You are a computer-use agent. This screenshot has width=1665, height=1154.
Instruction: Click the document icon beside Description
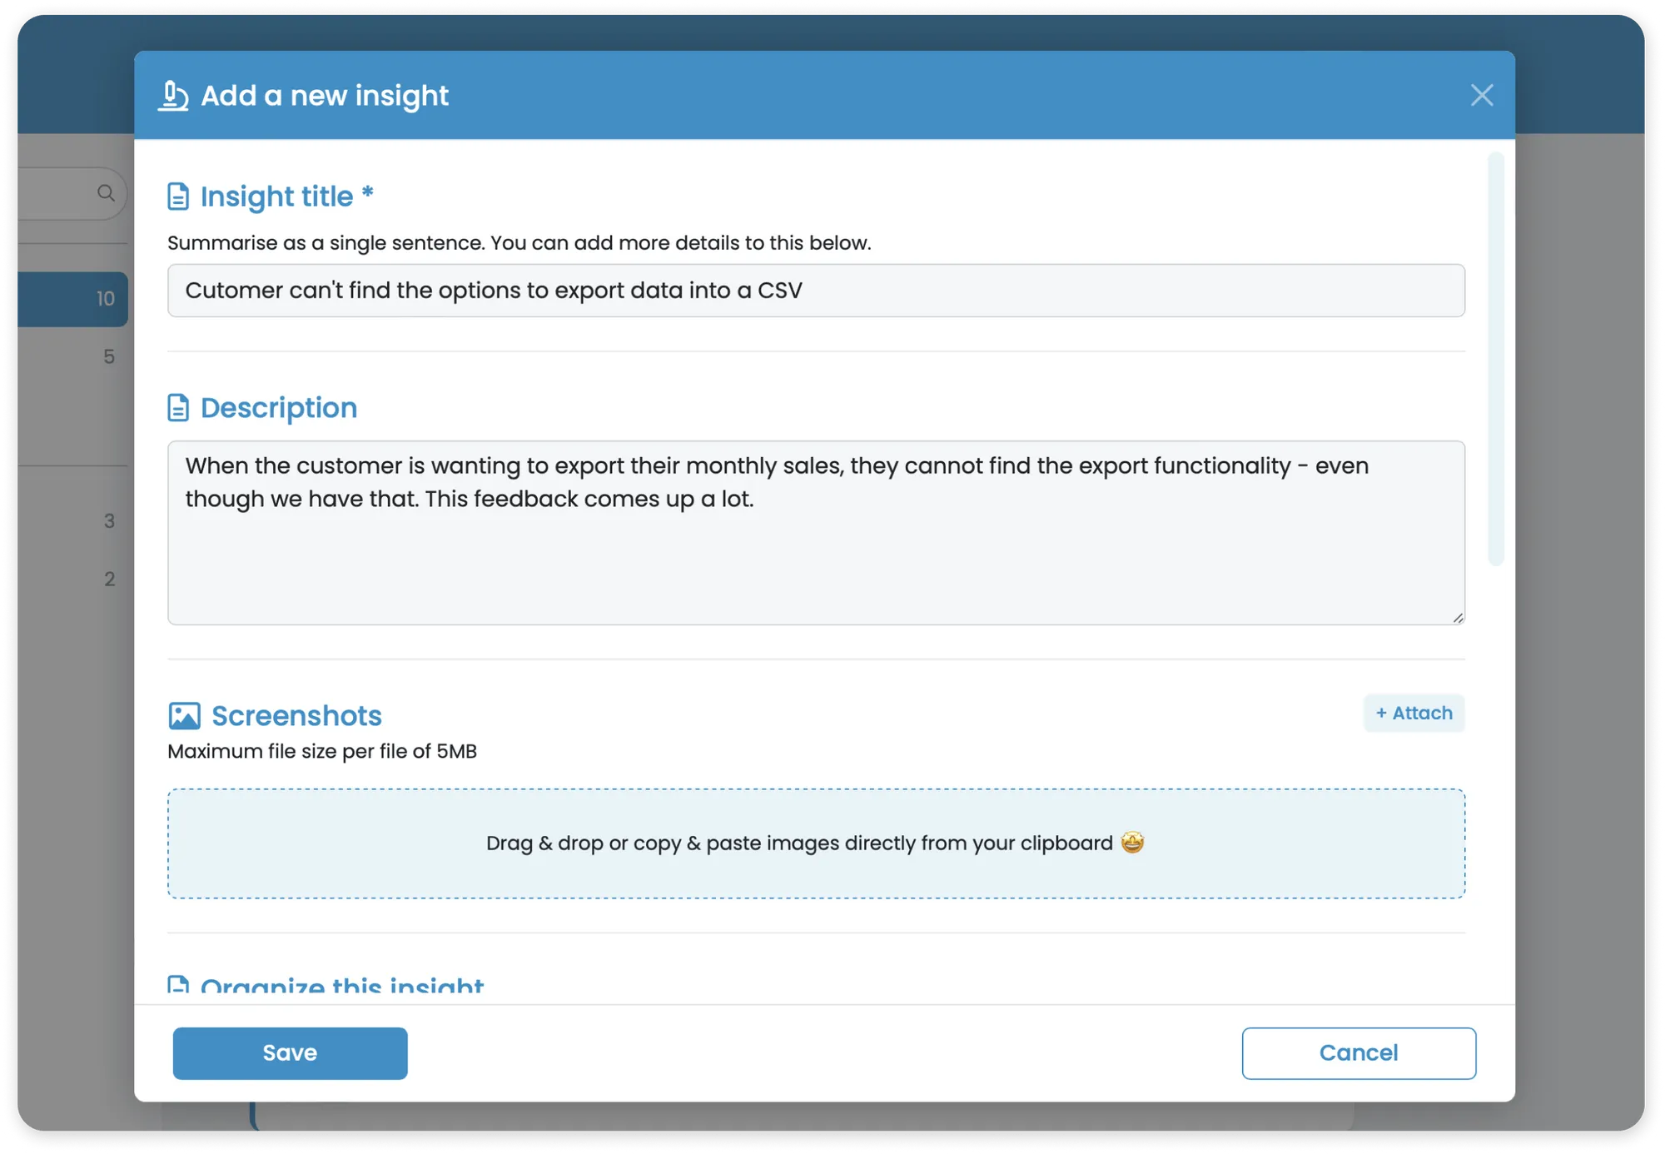(179, 407)
